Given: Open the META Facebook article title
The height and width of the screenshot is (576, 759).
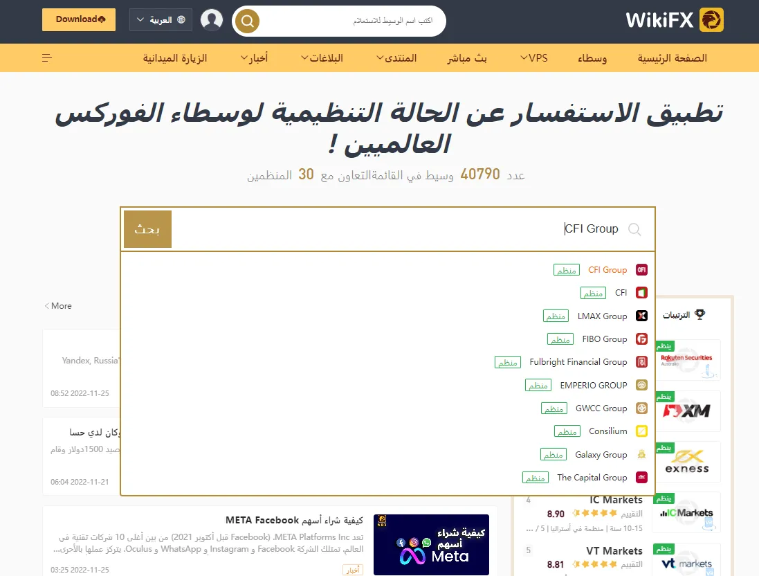Looking at the screenshot, I should (x=294, y=520).
